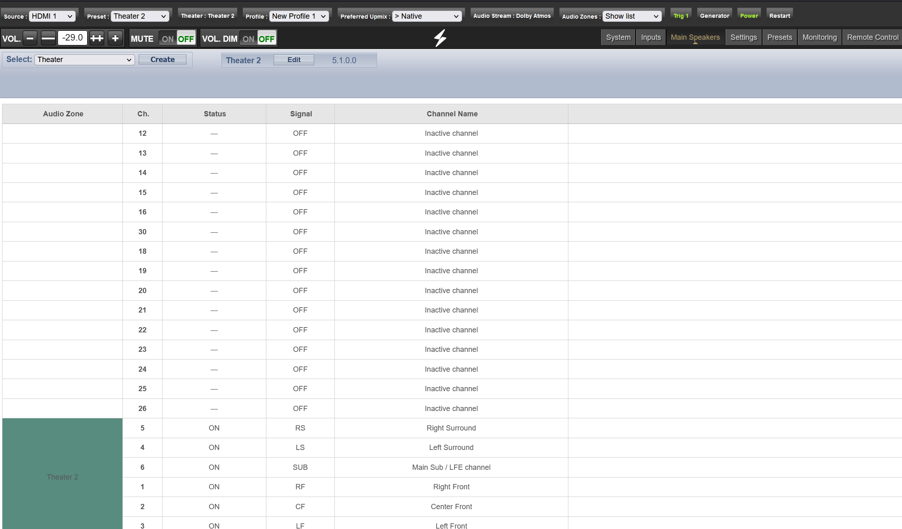Image resolution: width=902 pixels, height=529 pixels.
Task: Open the Select Theater dropdown
Action: [x=85, y=60]
